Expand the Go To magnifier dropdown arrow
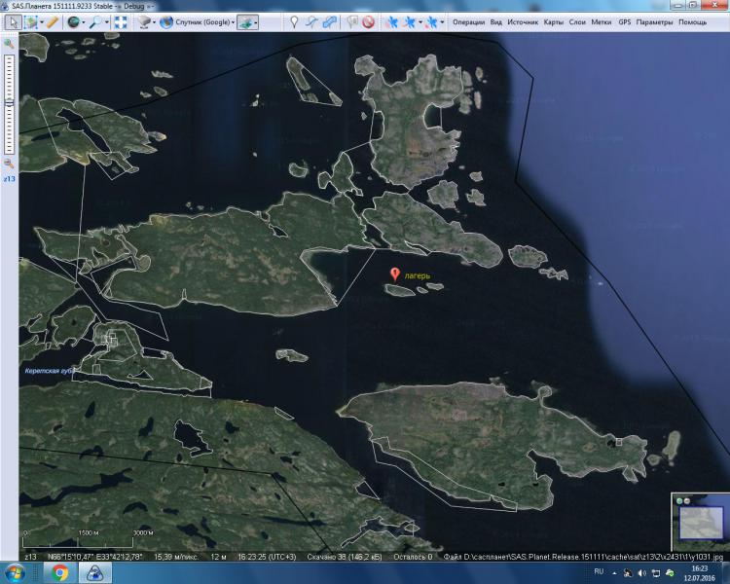This screenshot has width=730, height=584. pyautogui.click(x=106, y=21)
